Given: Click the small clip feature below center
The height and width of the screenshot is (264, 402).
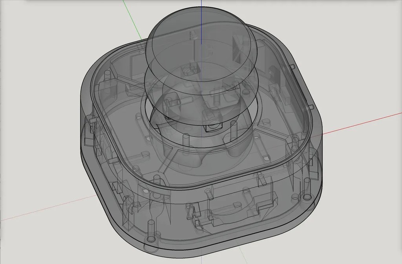Looking at the screenshot, I should pyautogui.click(x=193, y=212).
